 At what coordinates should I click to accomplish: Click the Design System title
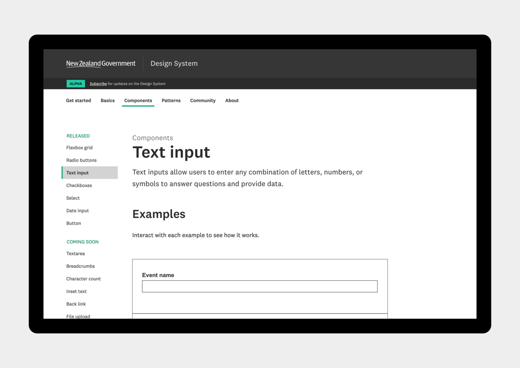coord(174,64)
